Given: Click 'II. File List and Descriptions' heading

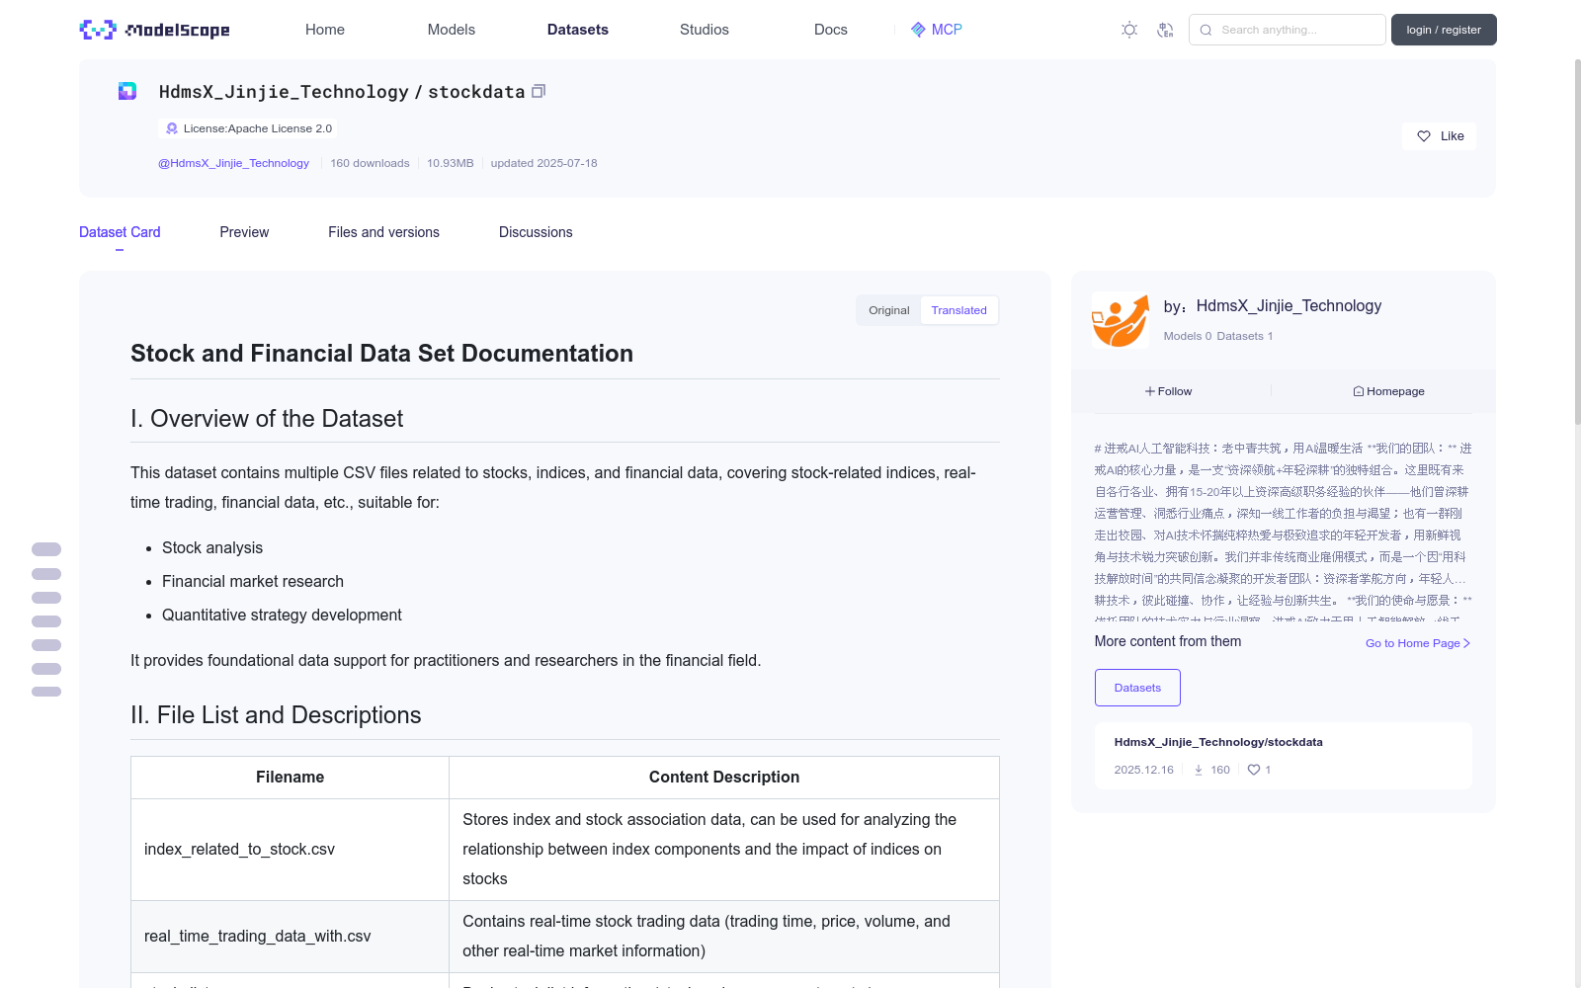Looking at the screenshot, I should point(276,715).
